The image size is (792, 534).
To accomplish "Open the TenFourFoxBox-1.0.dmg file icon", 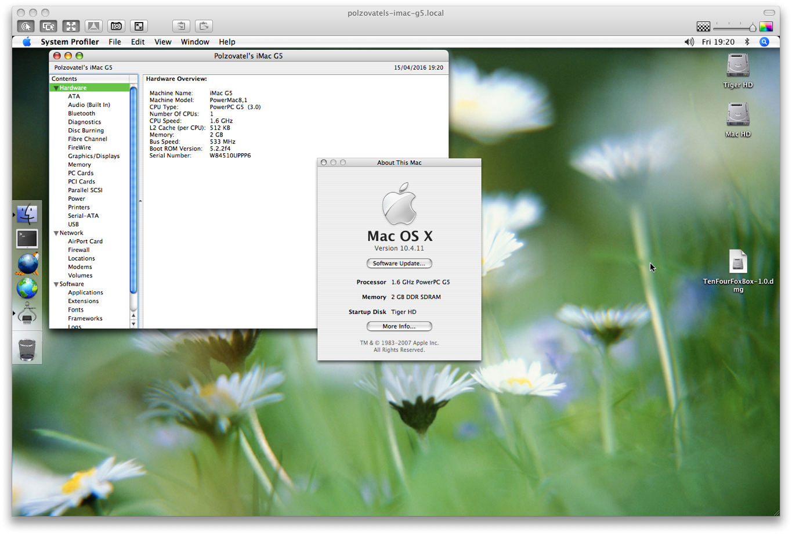I will (737, 262).
